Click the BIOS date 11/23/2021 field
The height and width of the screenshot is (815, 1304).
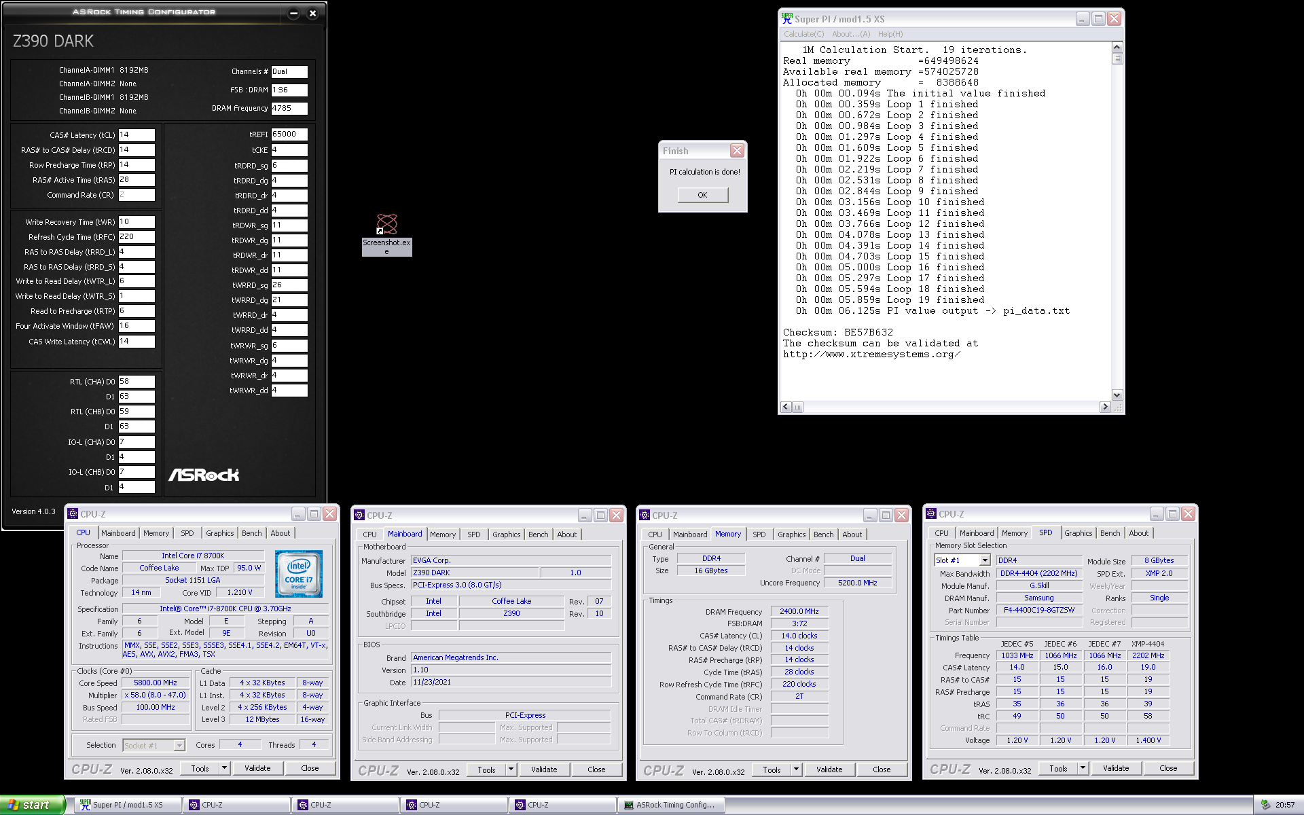[511, 682]
